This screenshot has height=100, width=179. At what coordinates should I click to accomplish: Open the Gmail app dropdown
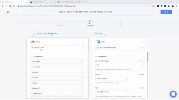pos(57,42)
